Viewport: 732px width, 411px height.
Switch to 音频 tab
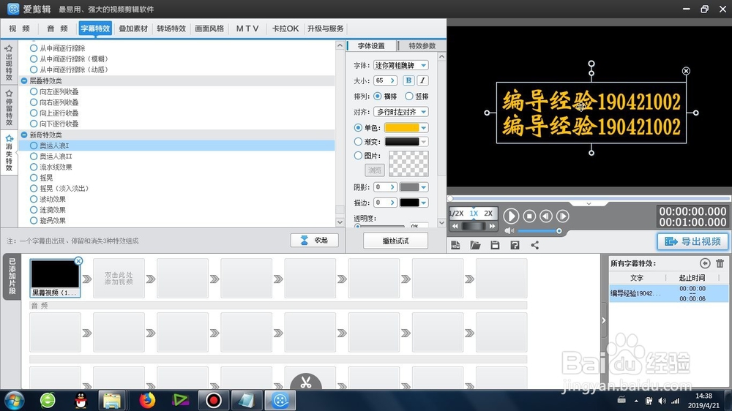click(x=57, y=29)
